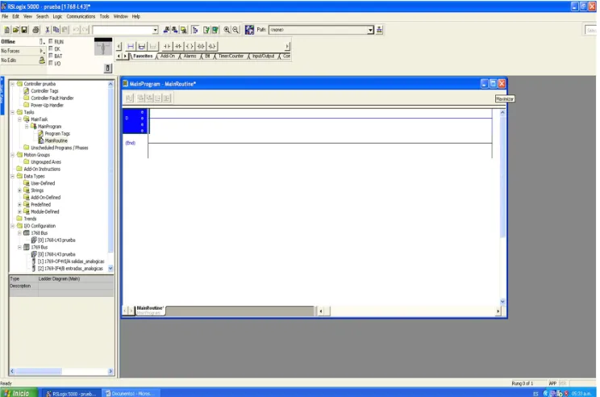
Task: Select Program Tags in the tree
Action: [x=57, y=134]
